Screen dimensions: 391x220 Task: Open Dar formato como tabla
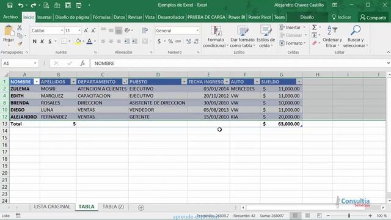pyautogui.click(x=242, y=37)
